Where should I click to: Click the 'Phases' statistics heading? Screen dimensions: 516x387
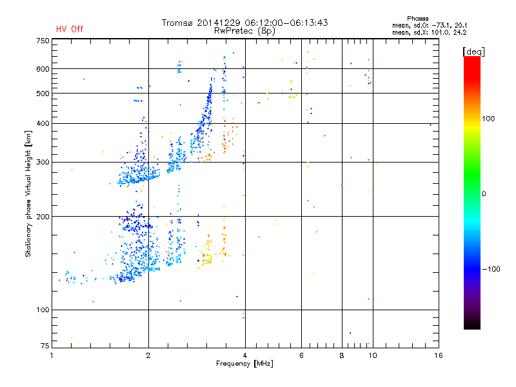[417, 19]
